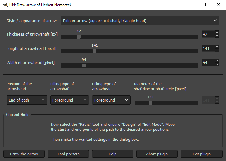This screenshot has height=161, width=226.
Task: Click the GIMP icon in the title bar
Action: (x=5, y=5)
